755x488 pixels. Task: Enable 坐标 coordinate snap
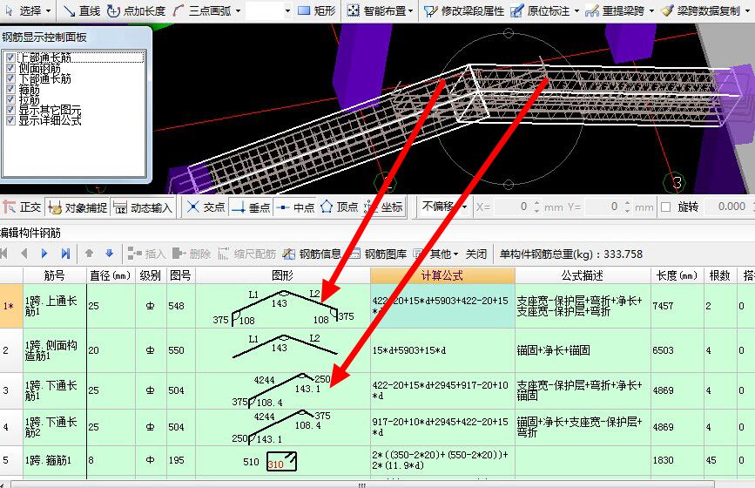pyautogui.click(x=384, y=207)
